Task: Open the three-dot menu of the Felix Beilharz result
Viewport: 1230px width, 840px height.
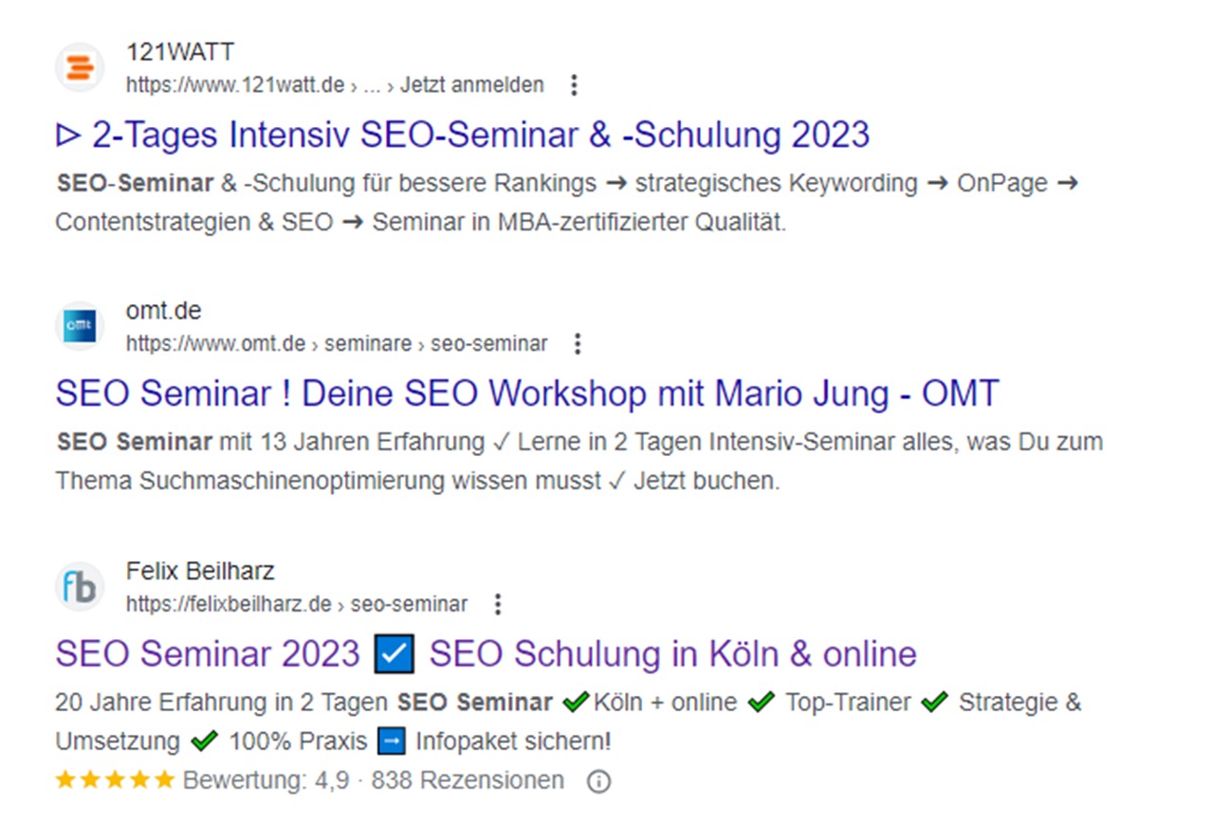Action: tap(498, 604)
